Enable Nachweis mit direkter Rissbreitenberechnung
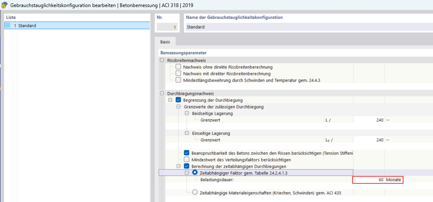Screen dimensions: 433x202 178,74
